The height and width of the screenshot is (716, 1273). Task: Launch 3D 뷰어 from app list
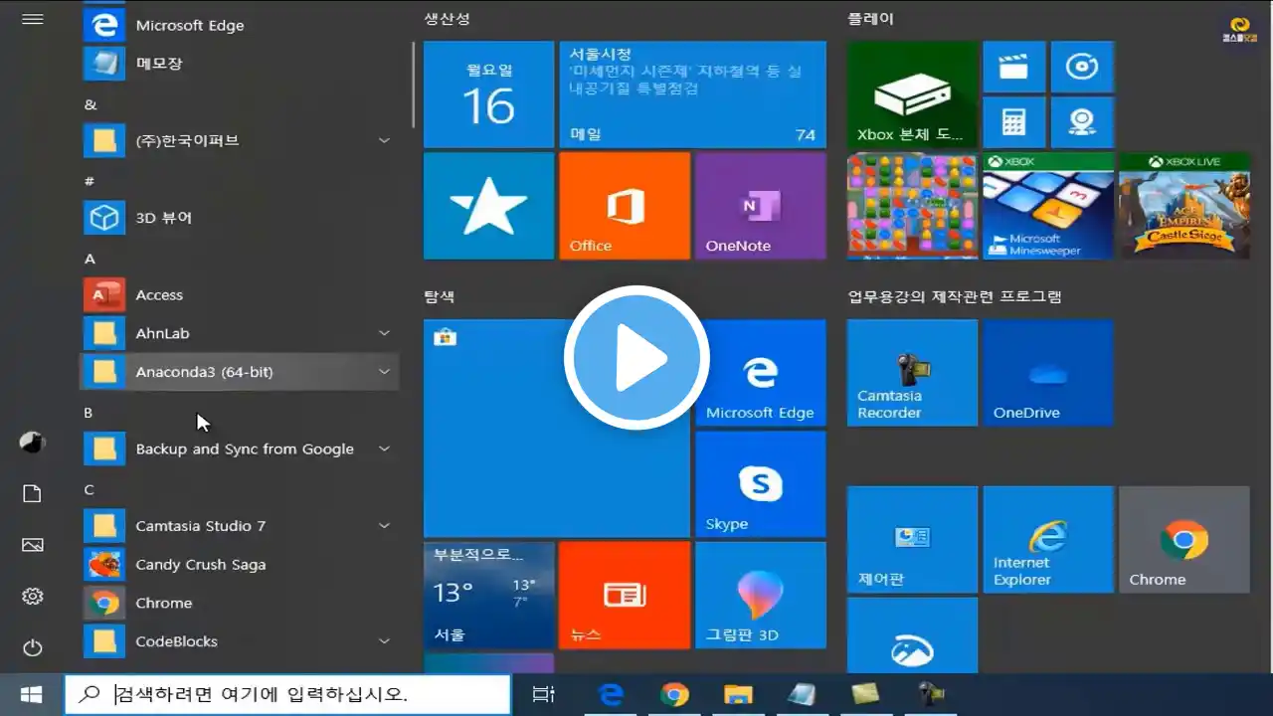pyautogui.click(x=239, y=217)
